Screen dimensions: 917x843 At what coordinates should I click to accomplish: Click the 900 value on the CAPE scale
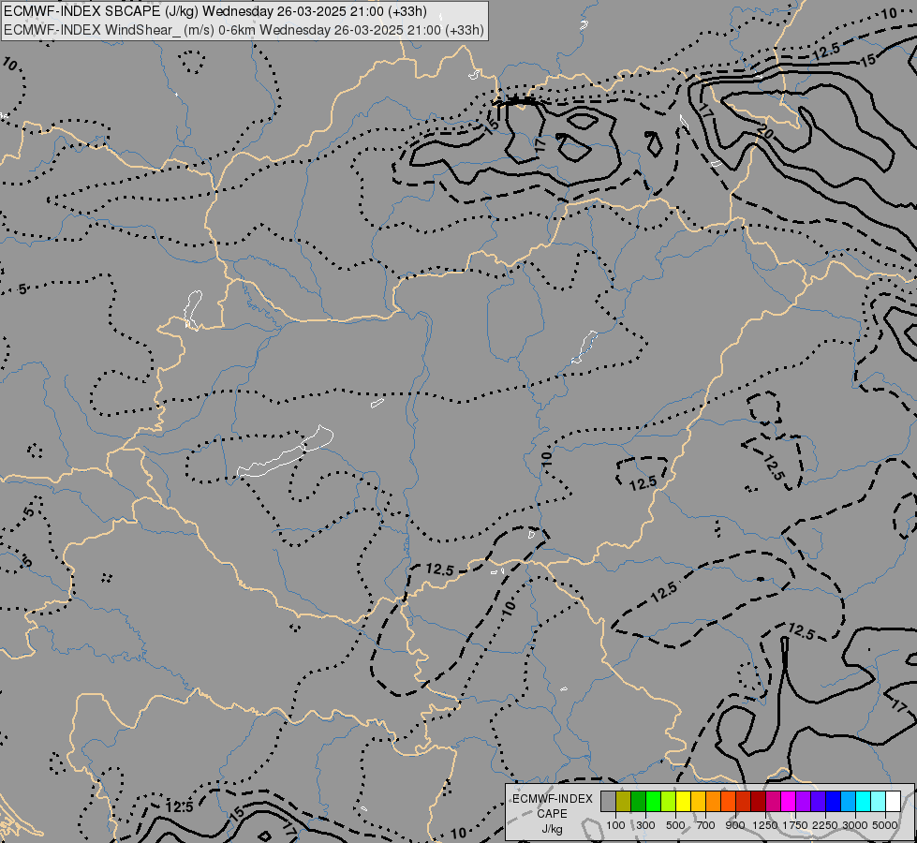coord(735,825)
